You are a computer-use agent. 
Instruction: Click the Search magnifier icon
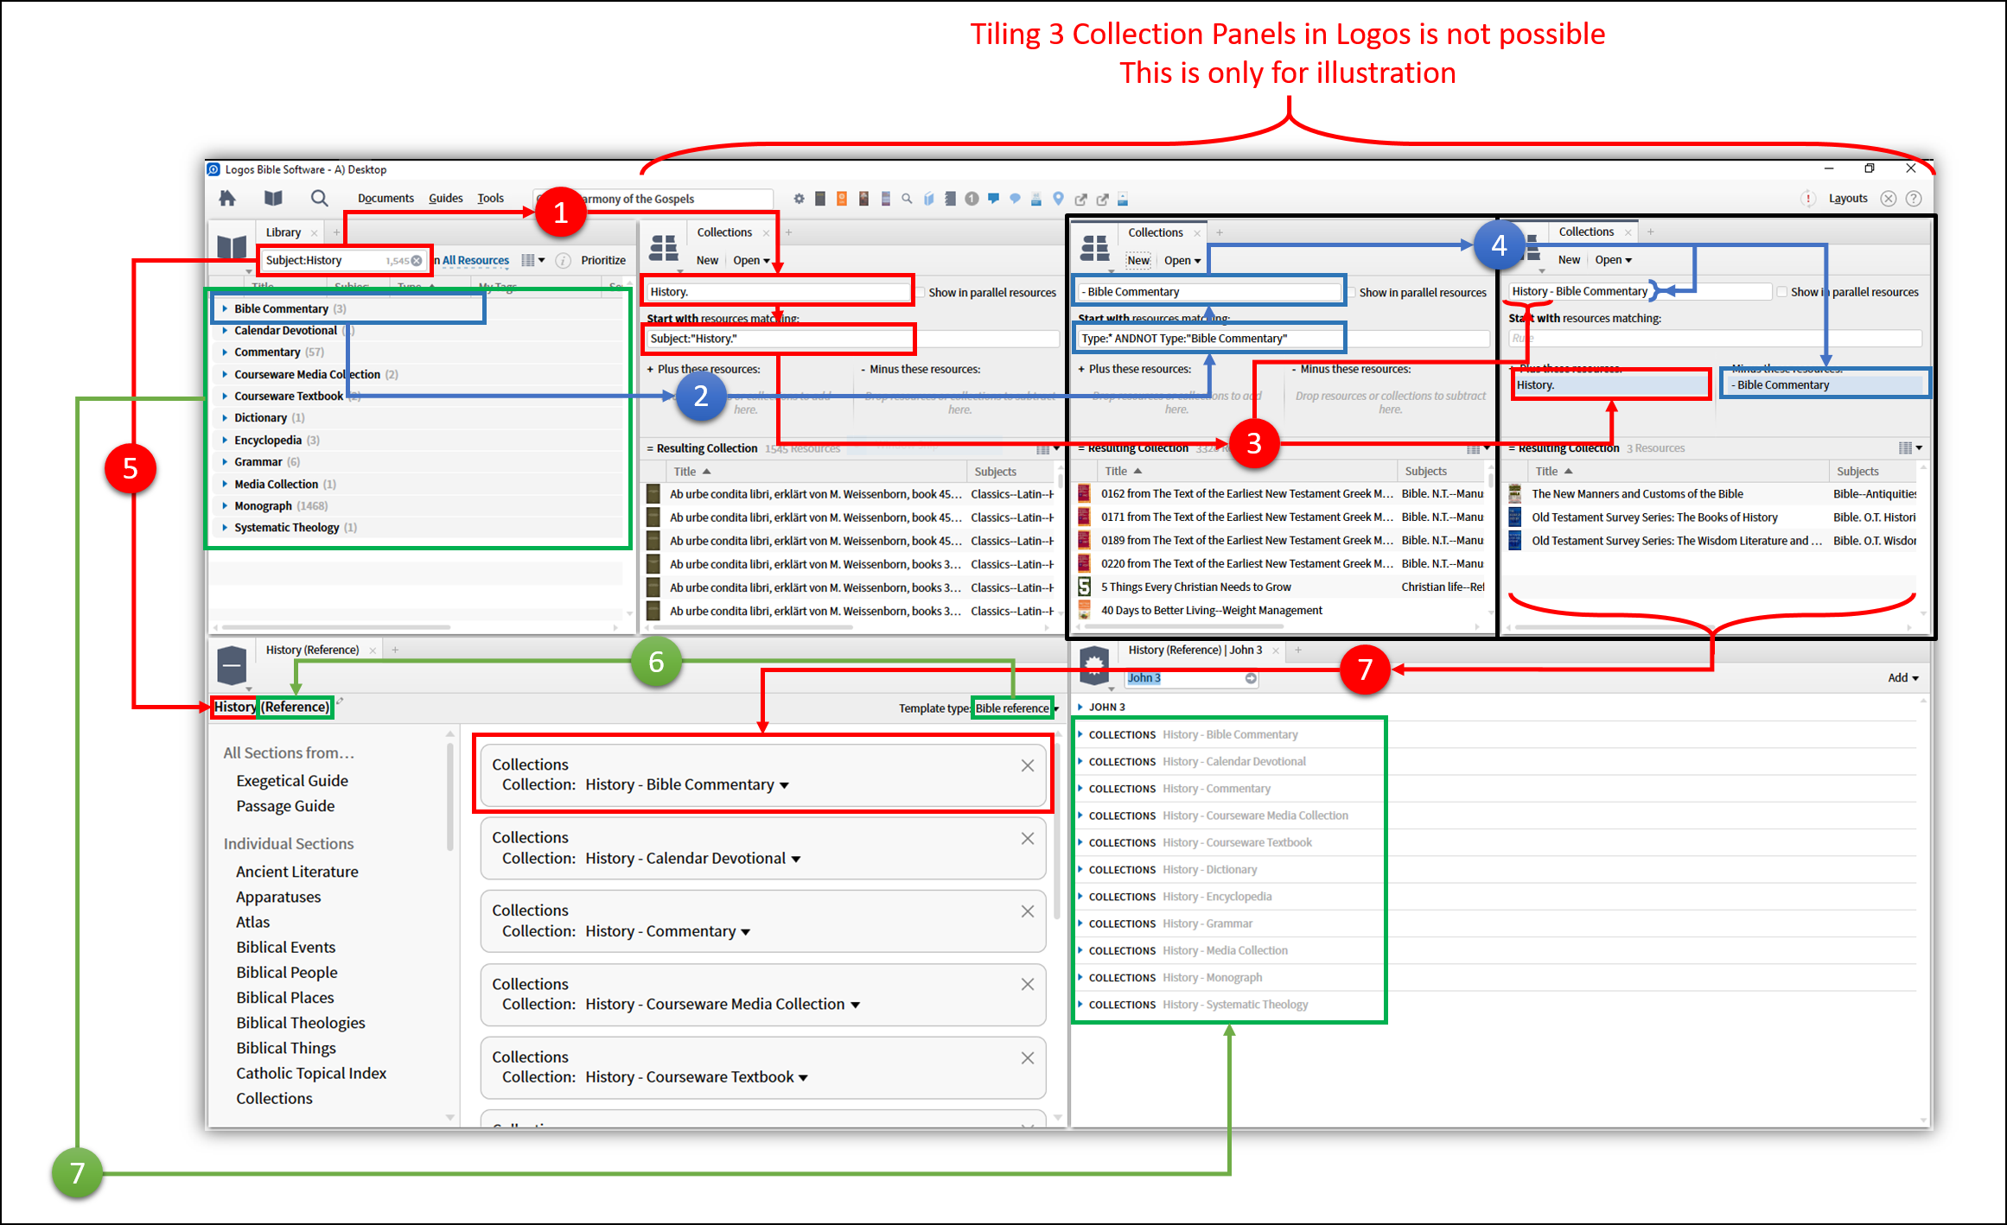[x=319, y=199]
